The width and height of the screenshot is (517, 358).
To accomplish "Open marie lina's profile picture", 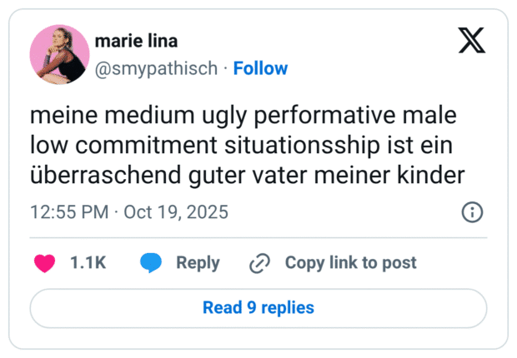I will (59, 54).
